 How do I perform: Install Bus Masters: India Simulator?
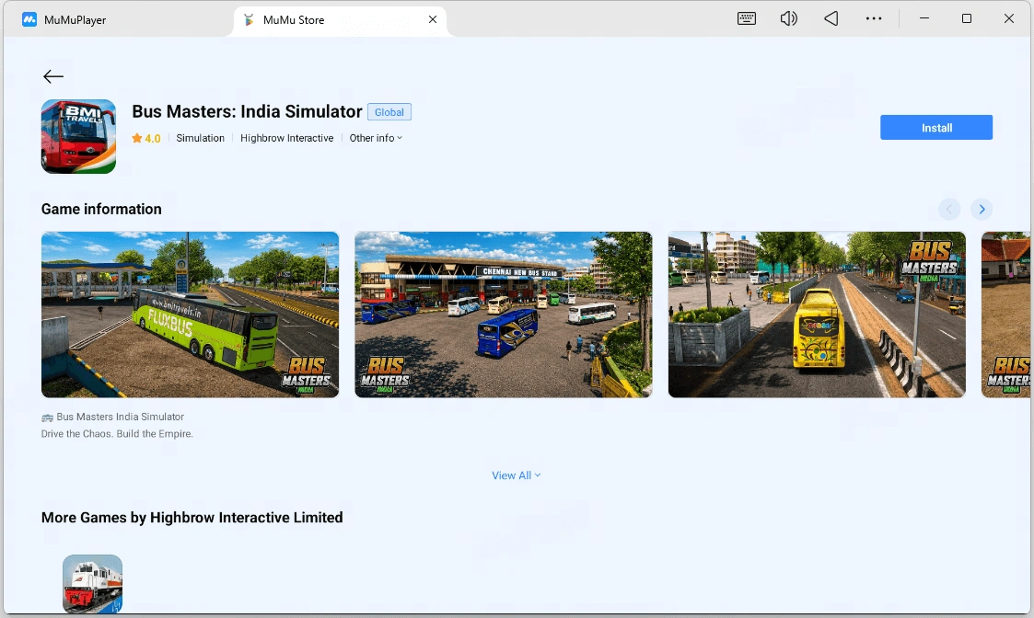pyautogui.click(x=935, y=128)
